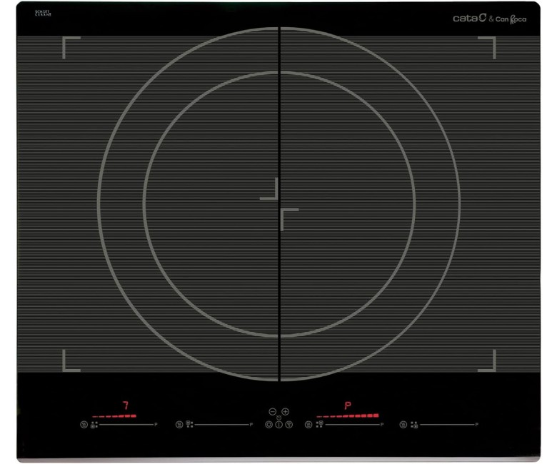Tap keep-warm icon for rear-right zone
Image resolution: width=557 pixels, height=464 pixels.
tap(308, 425)
